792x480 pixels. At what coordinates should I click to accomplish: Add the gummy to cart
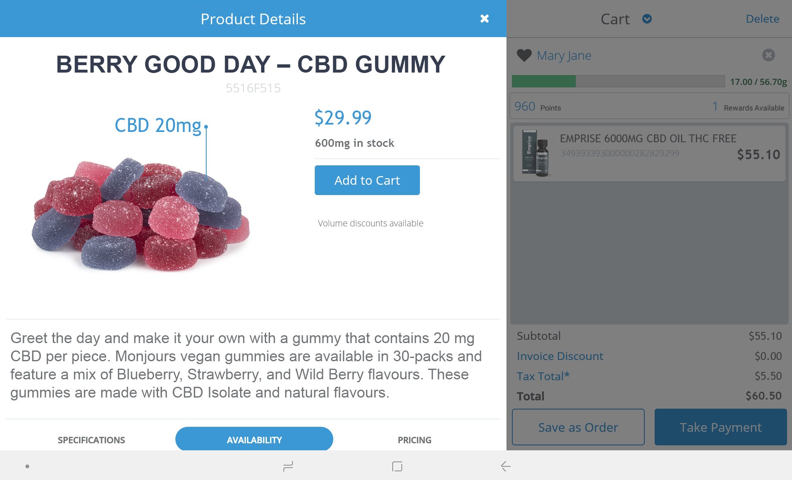click(x=367, y=180)
